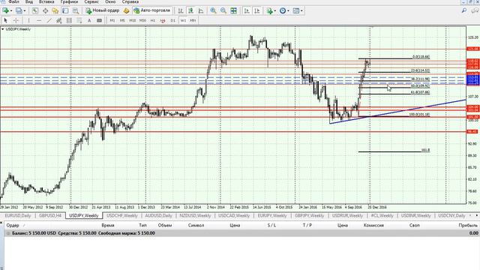Zoom in on the chart
Viewport: 480px width, 270px height.
(213, 10)
